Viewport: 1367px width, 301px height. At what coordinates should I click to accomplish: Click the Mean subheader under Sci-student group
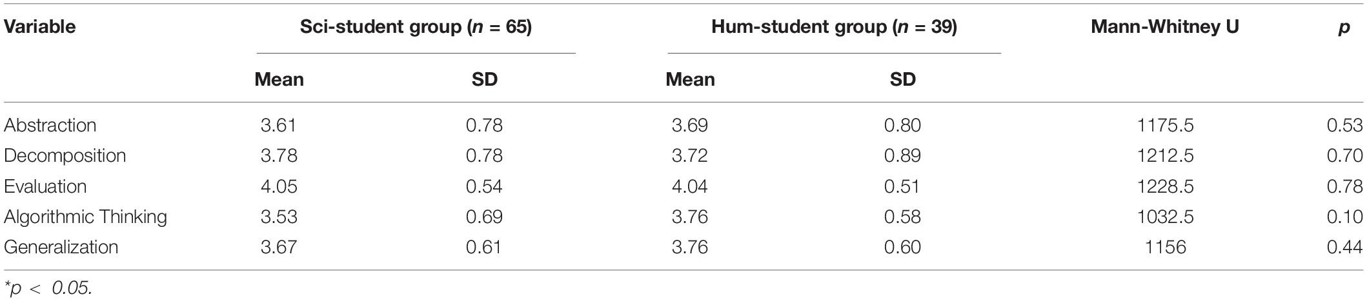point(279,80)
